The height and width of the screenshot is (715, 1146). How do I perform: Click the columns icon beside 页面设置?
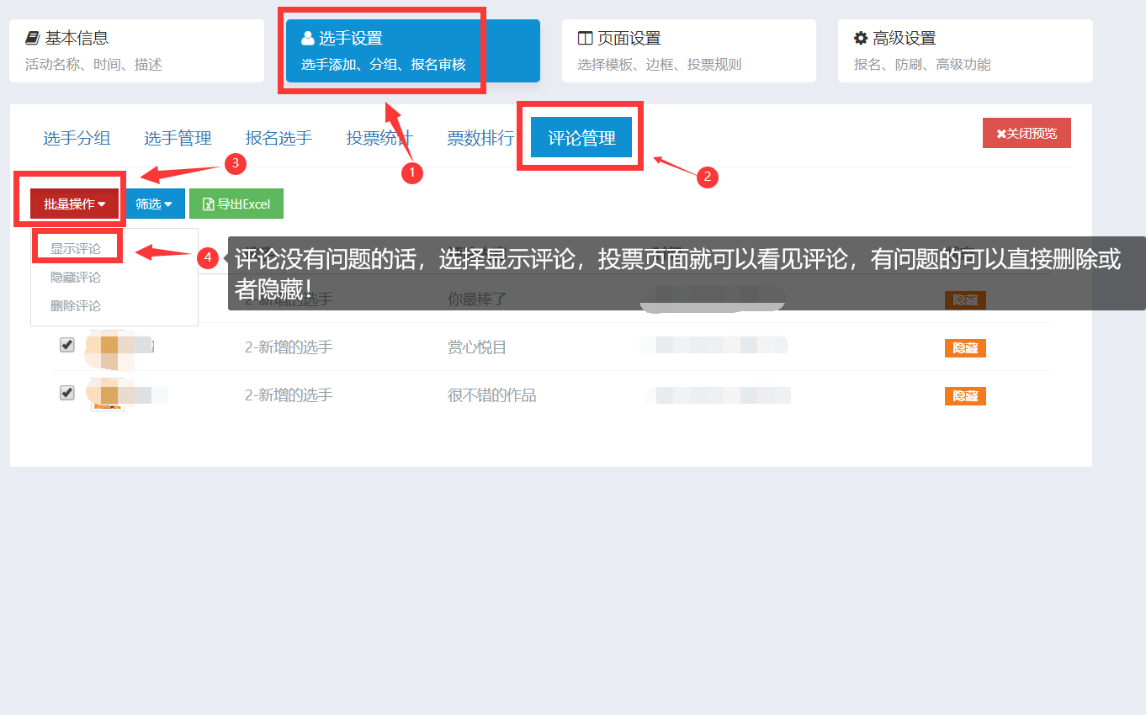point(585,38)
